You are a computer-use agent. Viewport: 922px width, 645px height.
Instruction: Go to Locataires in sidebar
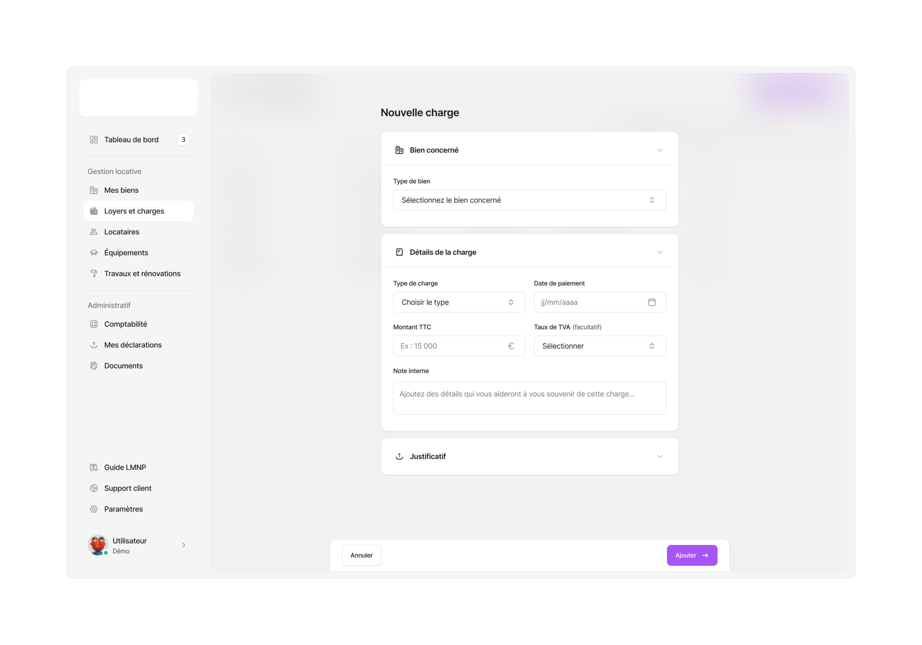pyautogui.click(x=122, y=232)
